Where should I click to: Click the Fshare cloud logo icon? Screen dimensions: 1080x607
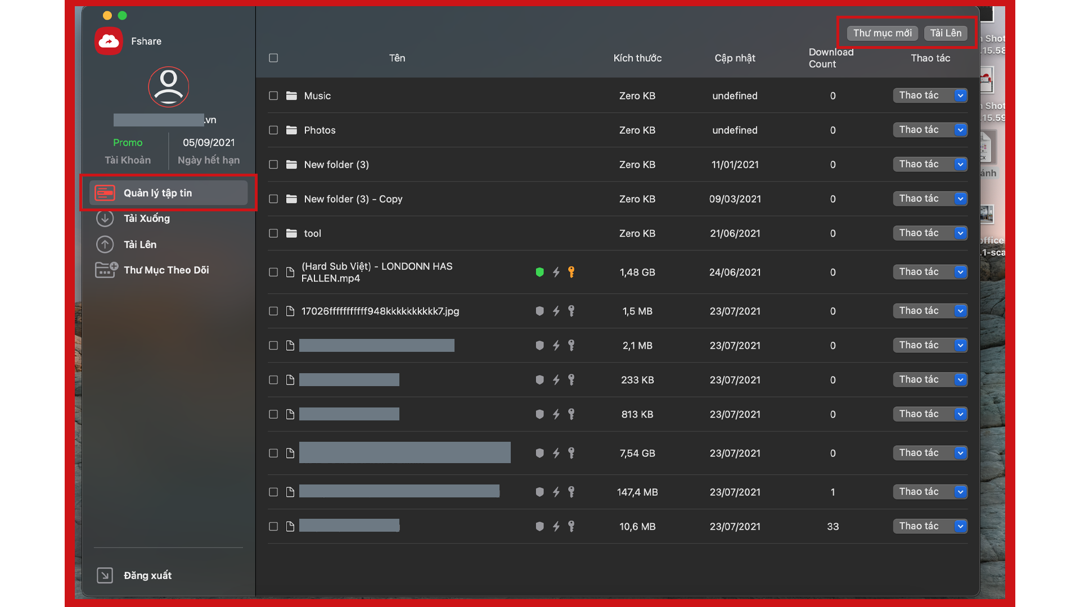point(109,41)
